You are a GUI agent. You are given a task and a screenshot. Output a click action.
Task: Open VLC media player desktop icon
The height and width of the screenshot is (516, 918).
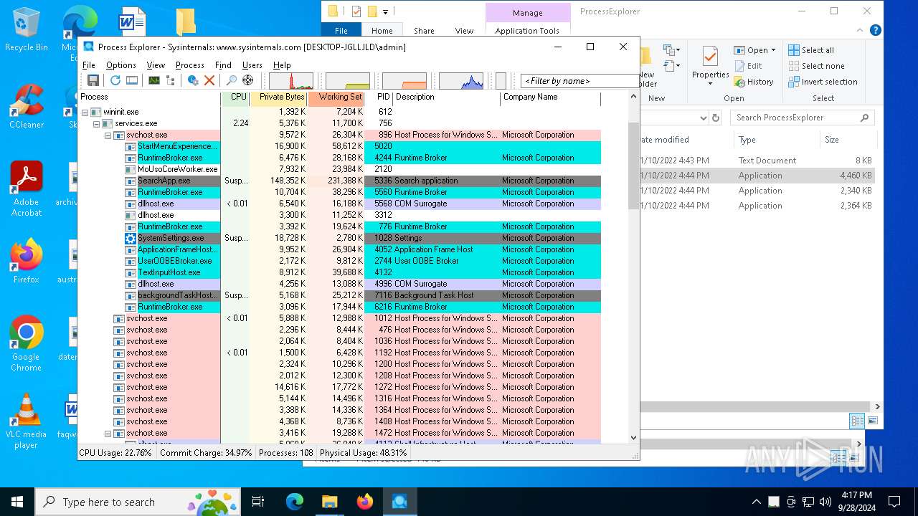click(27, 421)
